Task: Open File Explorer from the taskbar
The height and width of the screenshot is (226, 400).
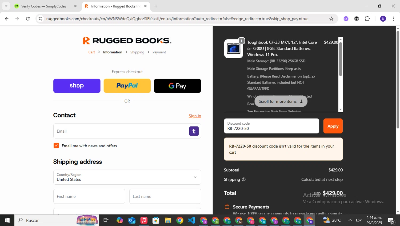Action: (x=168, y=220)
